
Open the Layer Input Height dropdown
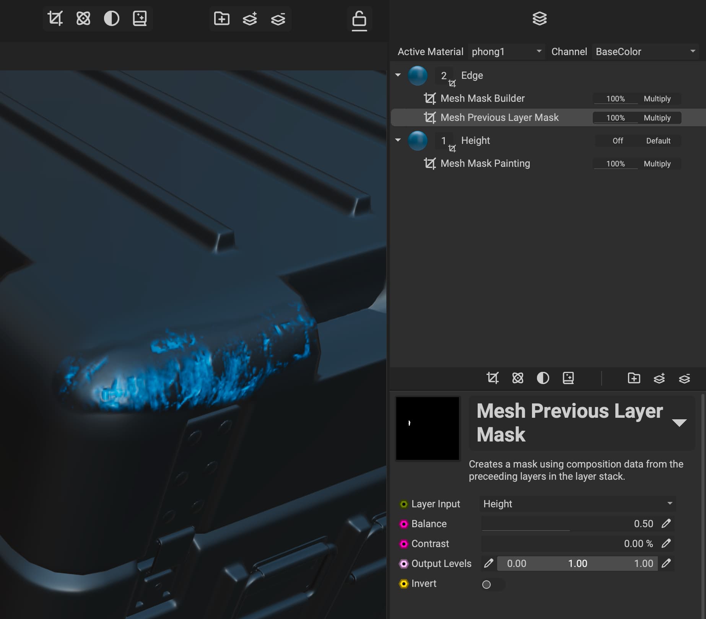[x=577, y=504]
